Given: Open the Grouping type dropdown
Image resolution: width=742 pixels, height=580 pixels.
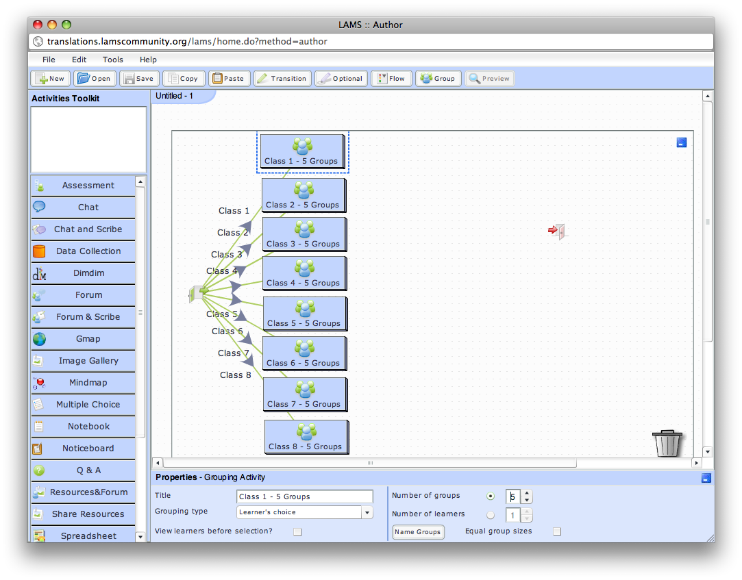Looking at the screenshot, I should pos(367,512).
